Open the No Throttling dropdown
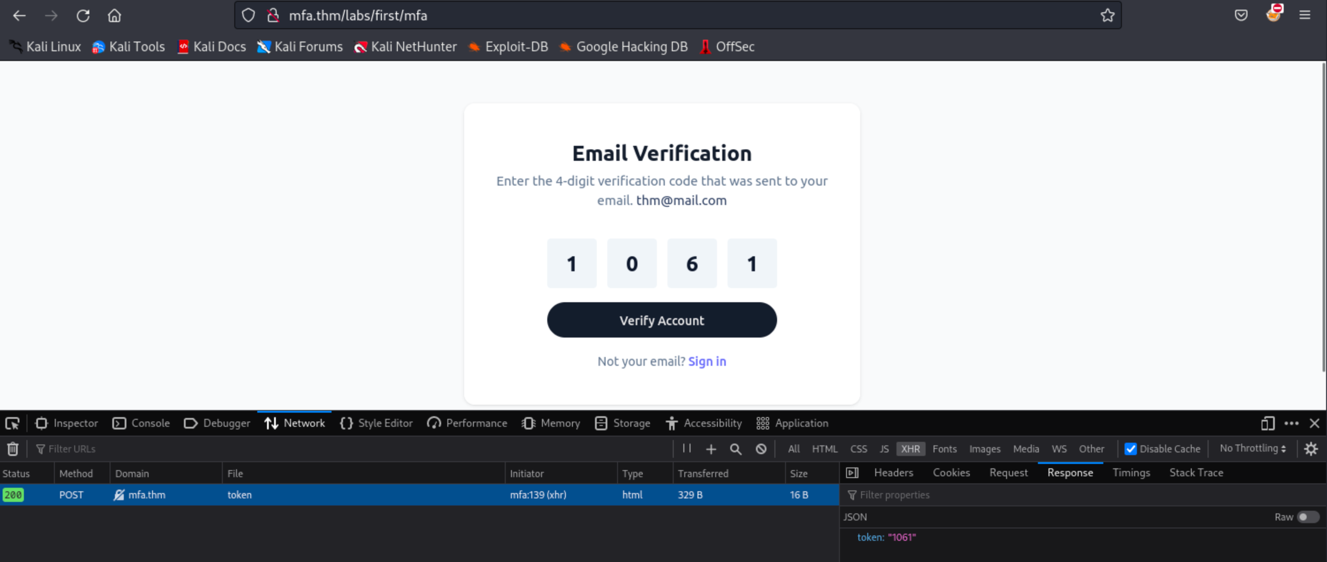The height and width of the screenshot is (562, 1327). pos(1252,448)
